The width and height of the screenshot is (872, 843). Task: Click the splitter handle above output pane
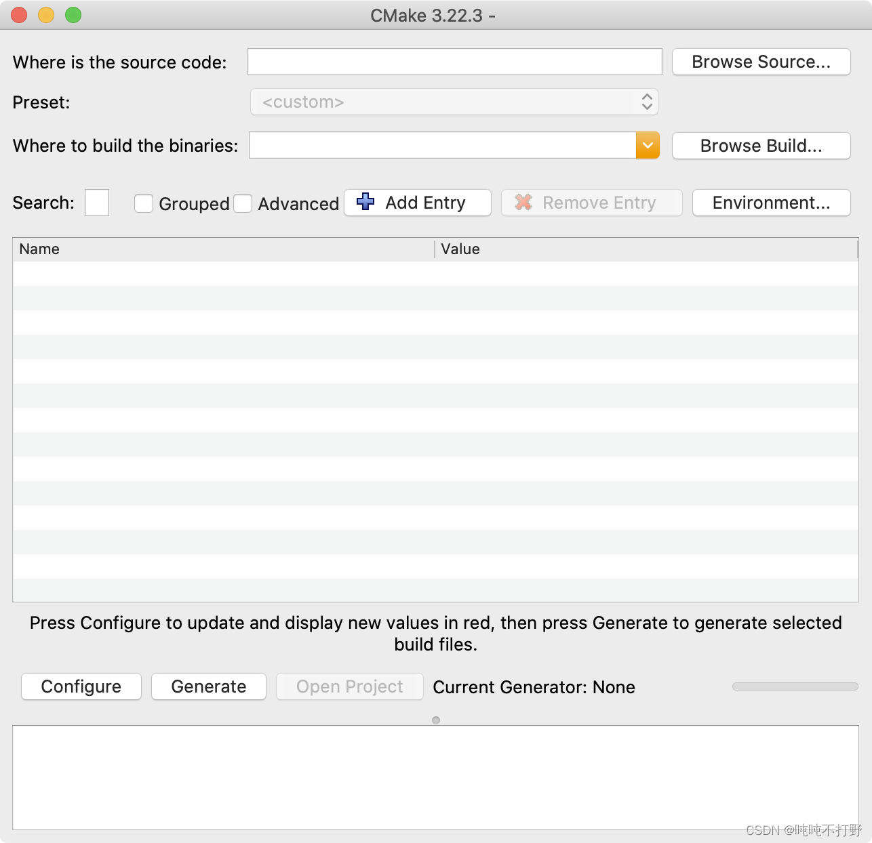point(436,720)
